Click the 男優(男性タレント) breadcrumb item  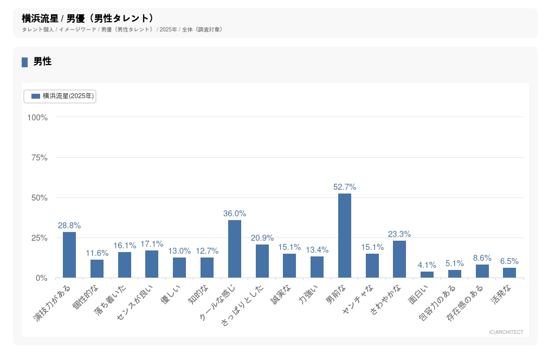click(127, 29)
